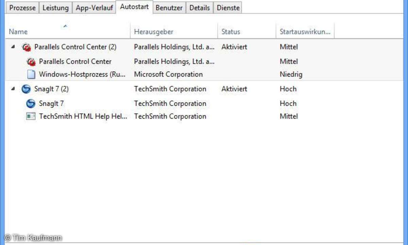Image resolution: width=408 pixels, height=245 pixels.
Task: Click the TechSmith HTML Help Helper icon
Action: tap(31, 116)
